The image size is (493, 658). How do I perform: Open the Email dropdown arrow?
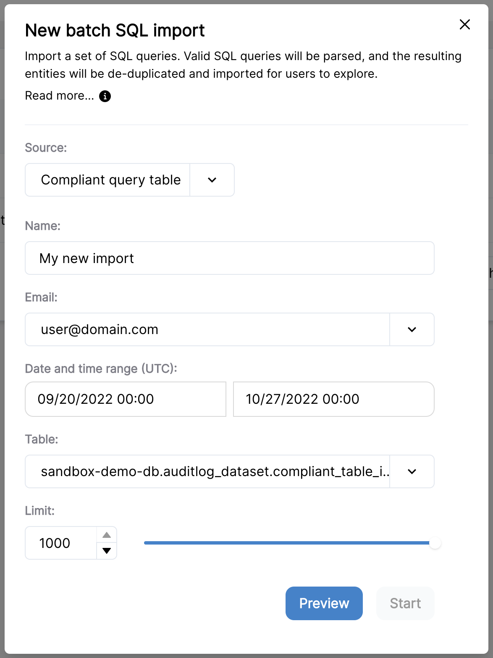click(x=412, y=329)
